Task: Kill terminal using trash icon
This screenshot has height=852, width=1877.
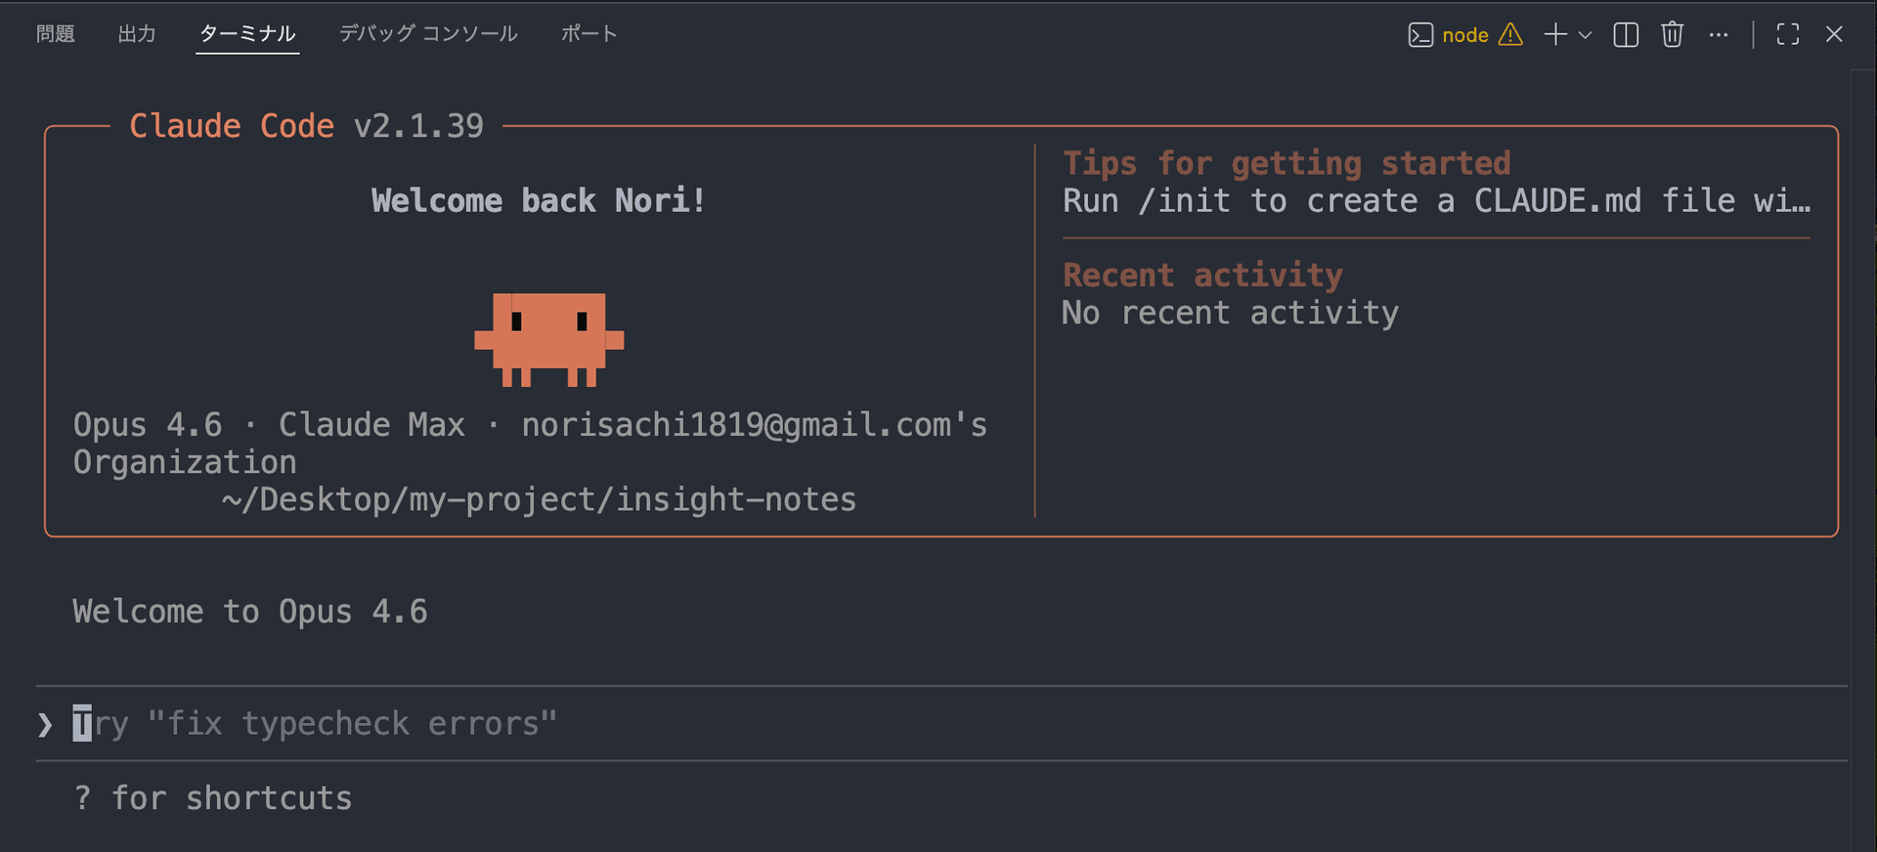Action: (x=1672, y=35)
